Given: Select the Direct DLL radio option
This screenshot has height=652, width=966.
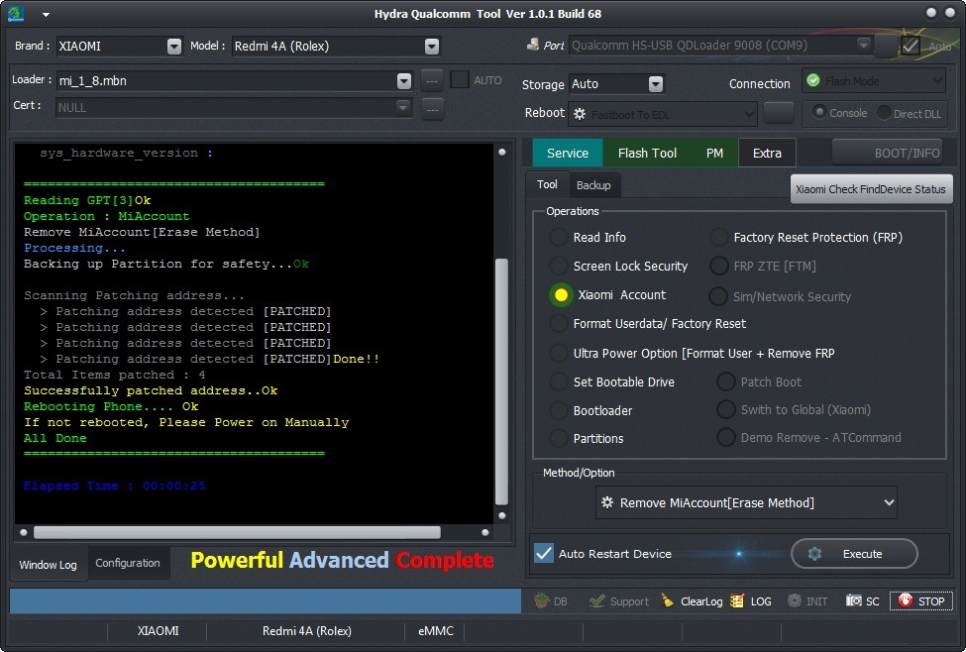Looking at the screenshot, I should pos(884,113).
